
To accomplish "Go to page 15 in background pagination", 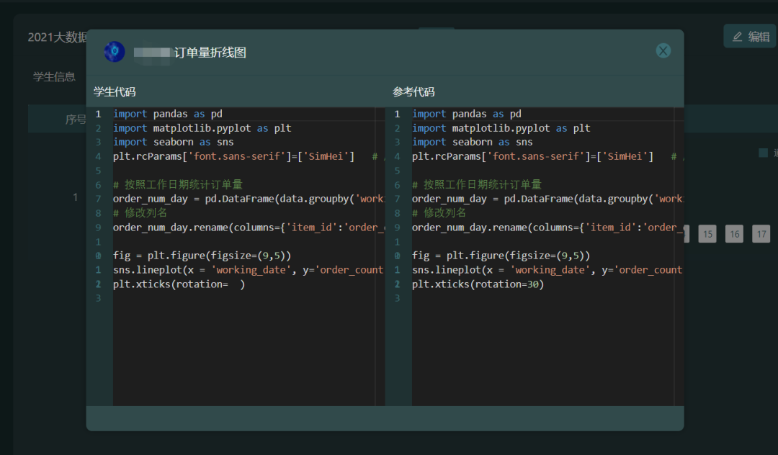I will pyautogui.click(x=707, y=234).
